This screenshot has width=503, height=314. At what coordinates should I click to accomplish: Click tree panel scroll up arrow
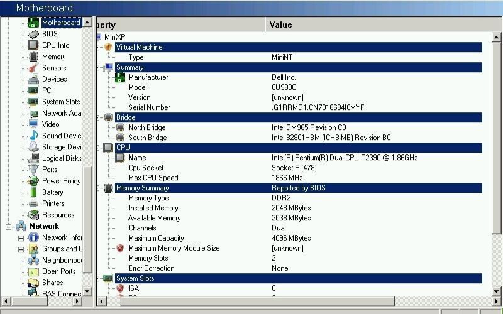(x=87, y=22)
